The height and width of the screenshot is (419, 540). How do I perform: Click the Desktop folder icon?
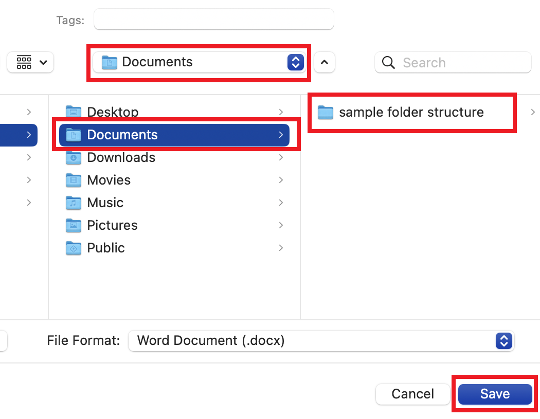[x=74, y=112]
